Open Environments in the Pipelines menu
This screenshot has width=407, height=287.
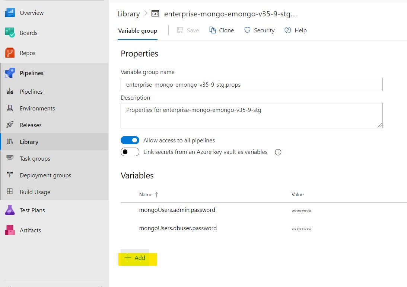pos(37,108)
